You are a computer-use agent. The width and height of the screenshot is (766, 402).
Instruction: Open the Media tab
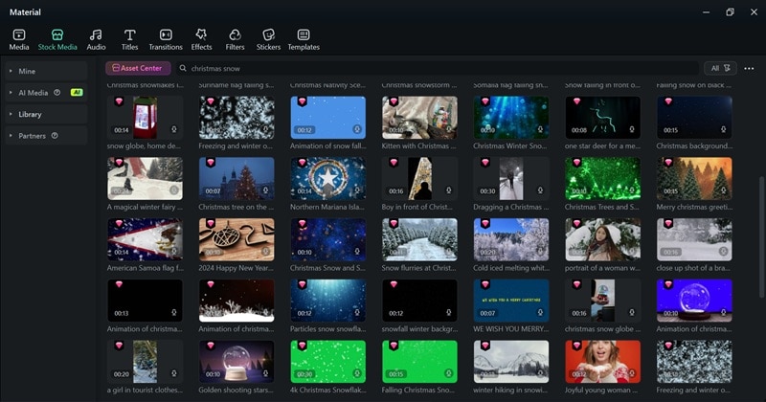pos(19,39)
